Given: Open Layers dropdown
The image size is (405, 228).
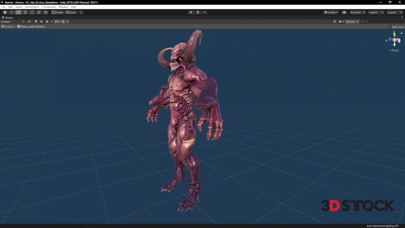Looking at the screenshot, I should [x=376, y=12].
